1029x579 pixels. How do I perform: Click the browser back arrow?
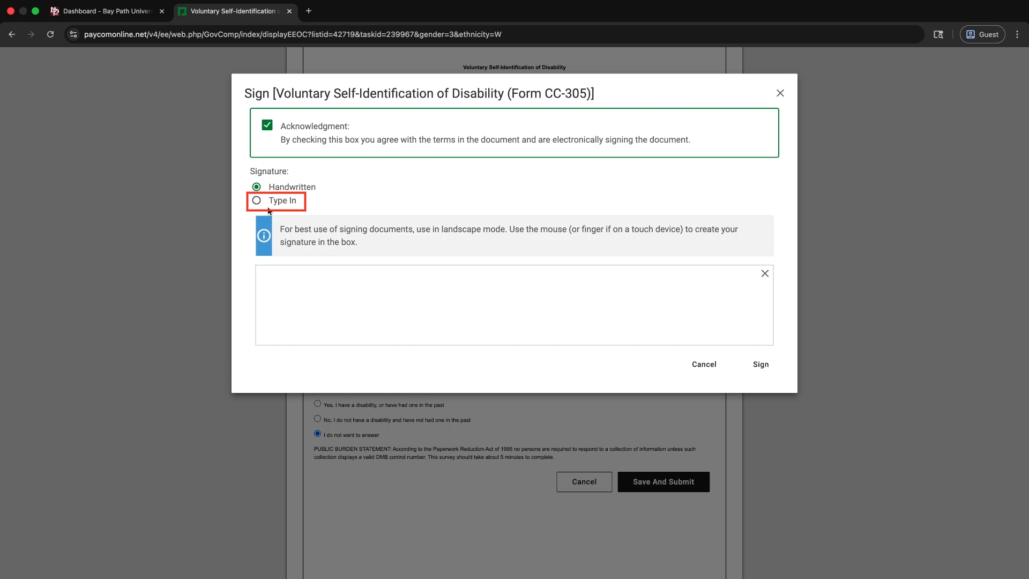point(12,34)
